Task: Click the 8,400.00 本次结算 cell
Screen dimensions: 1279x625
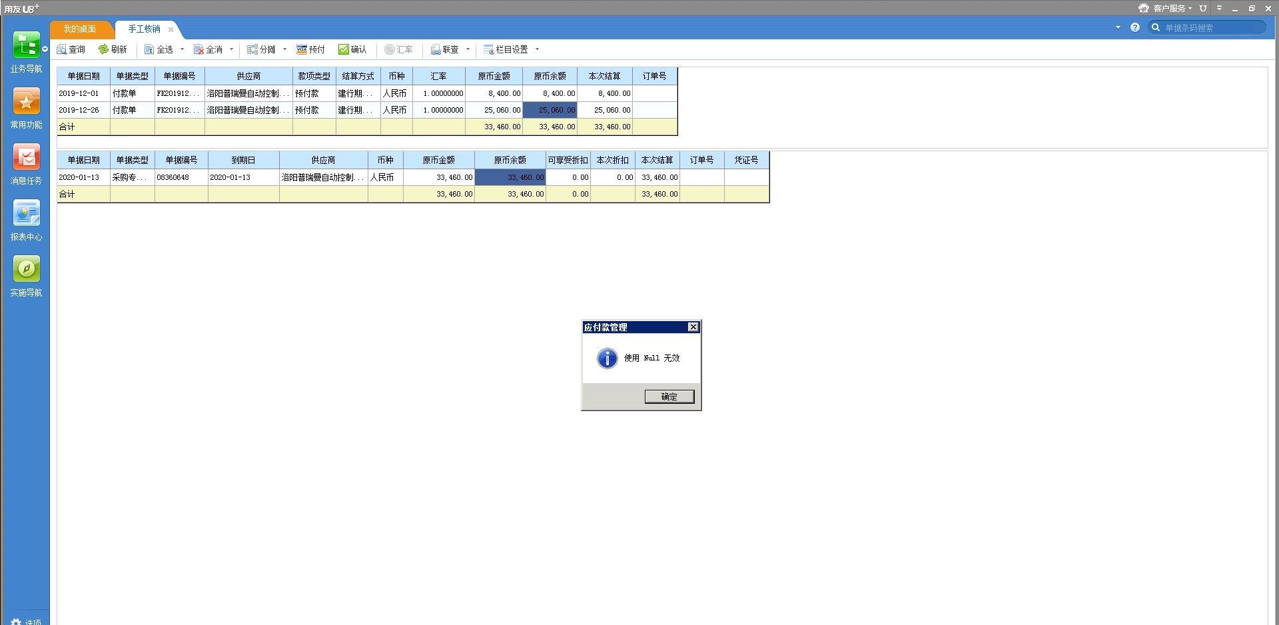Action: (605, 93)
